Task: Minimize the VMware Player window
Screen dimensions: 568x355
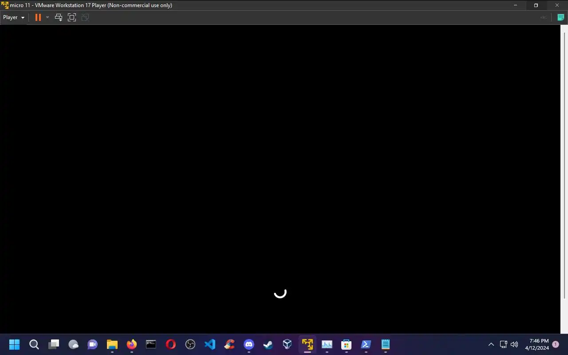Action: 516,5
